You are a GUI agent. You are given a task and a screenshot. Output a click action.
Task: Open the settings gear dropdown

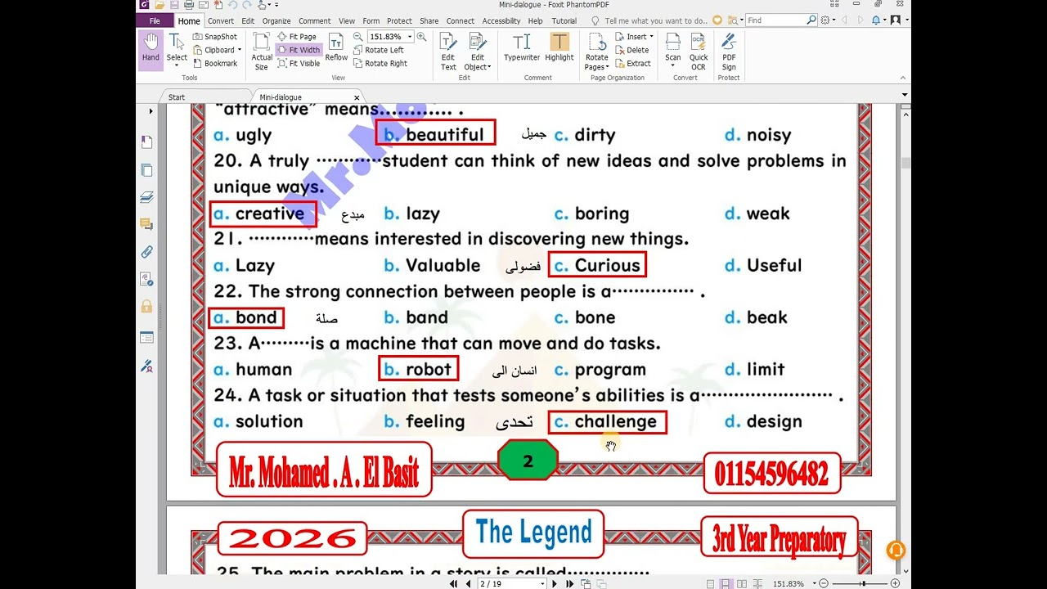[x=828, y=20]
